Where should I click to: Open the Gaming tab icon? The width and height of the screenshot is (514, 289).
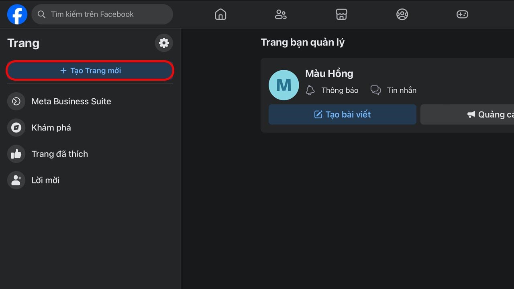[x=462, y=14]
